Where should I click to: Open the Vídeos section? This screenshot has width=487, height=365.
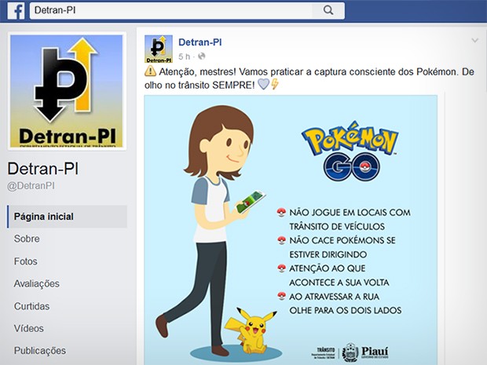click(x=28, y=328)
